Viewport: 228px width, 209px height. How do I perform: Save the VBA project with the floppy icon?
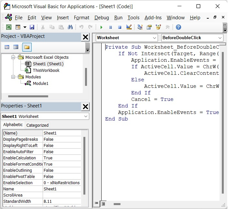coord(32,27)
